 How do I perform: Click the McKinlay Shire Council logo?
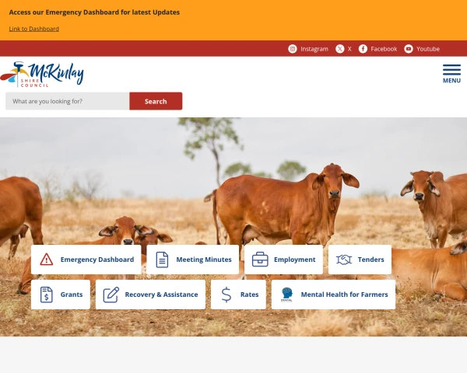click(x=42, y=75)
